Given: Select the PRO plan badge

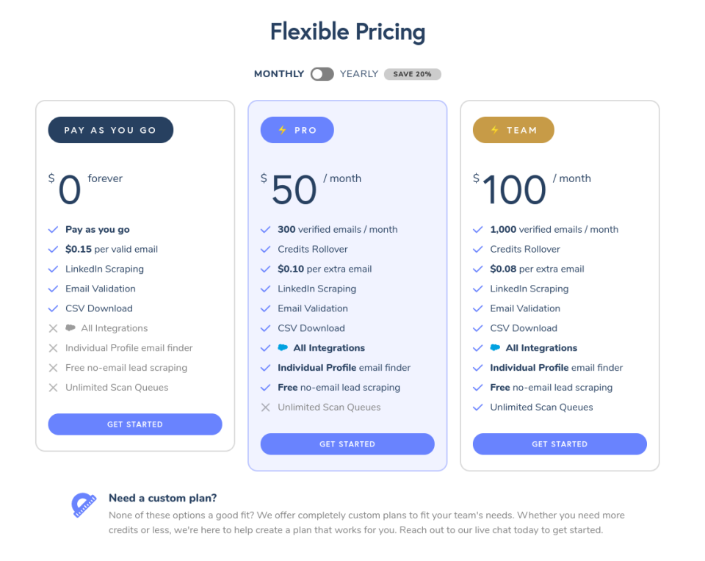Looking at the screenshot, I should pyautogui.click(x=297, y=130).
